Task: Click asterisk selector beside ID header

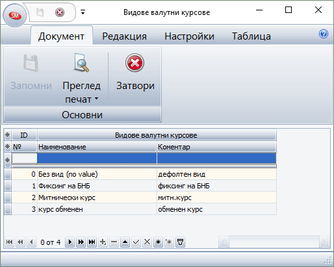Action: click(x=8, y=135)
